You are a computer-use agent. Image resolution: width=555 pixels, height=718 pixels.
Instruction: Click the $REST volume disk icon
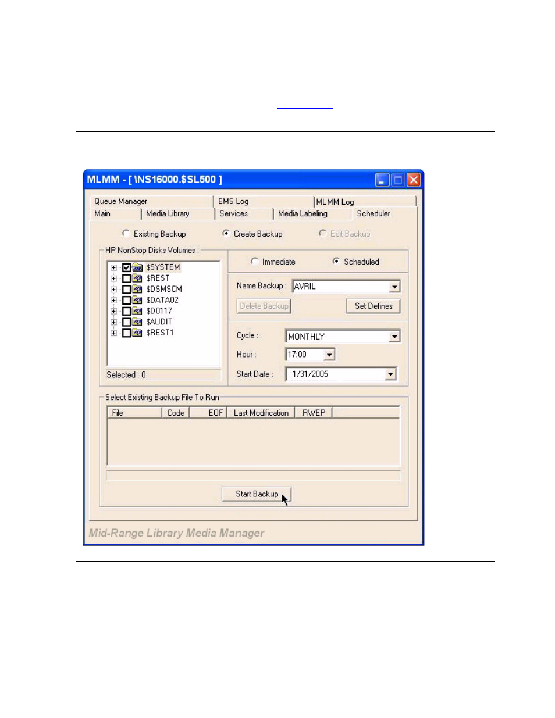click(137, 278)
